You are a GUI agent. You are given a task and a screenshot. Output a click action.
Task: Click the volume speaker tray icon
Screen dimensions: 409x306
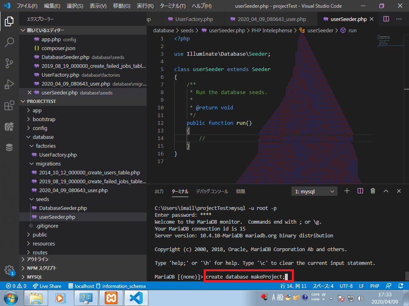click(361, 298)
